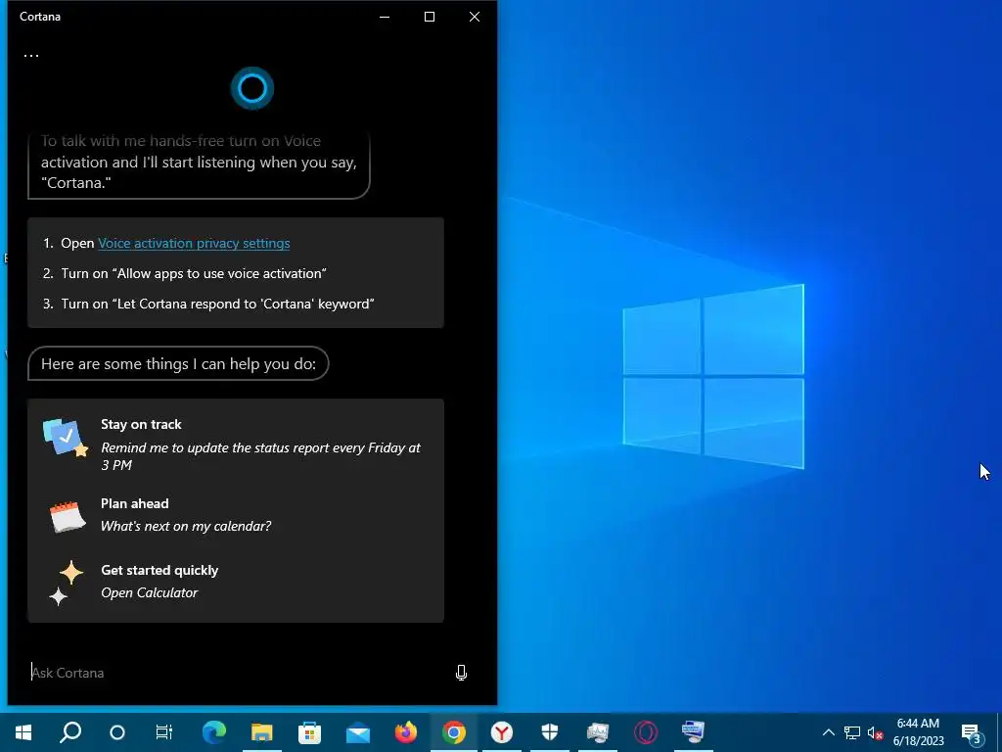
Task: Maximize the Cortana window
Action: click(x=430, y=17)
